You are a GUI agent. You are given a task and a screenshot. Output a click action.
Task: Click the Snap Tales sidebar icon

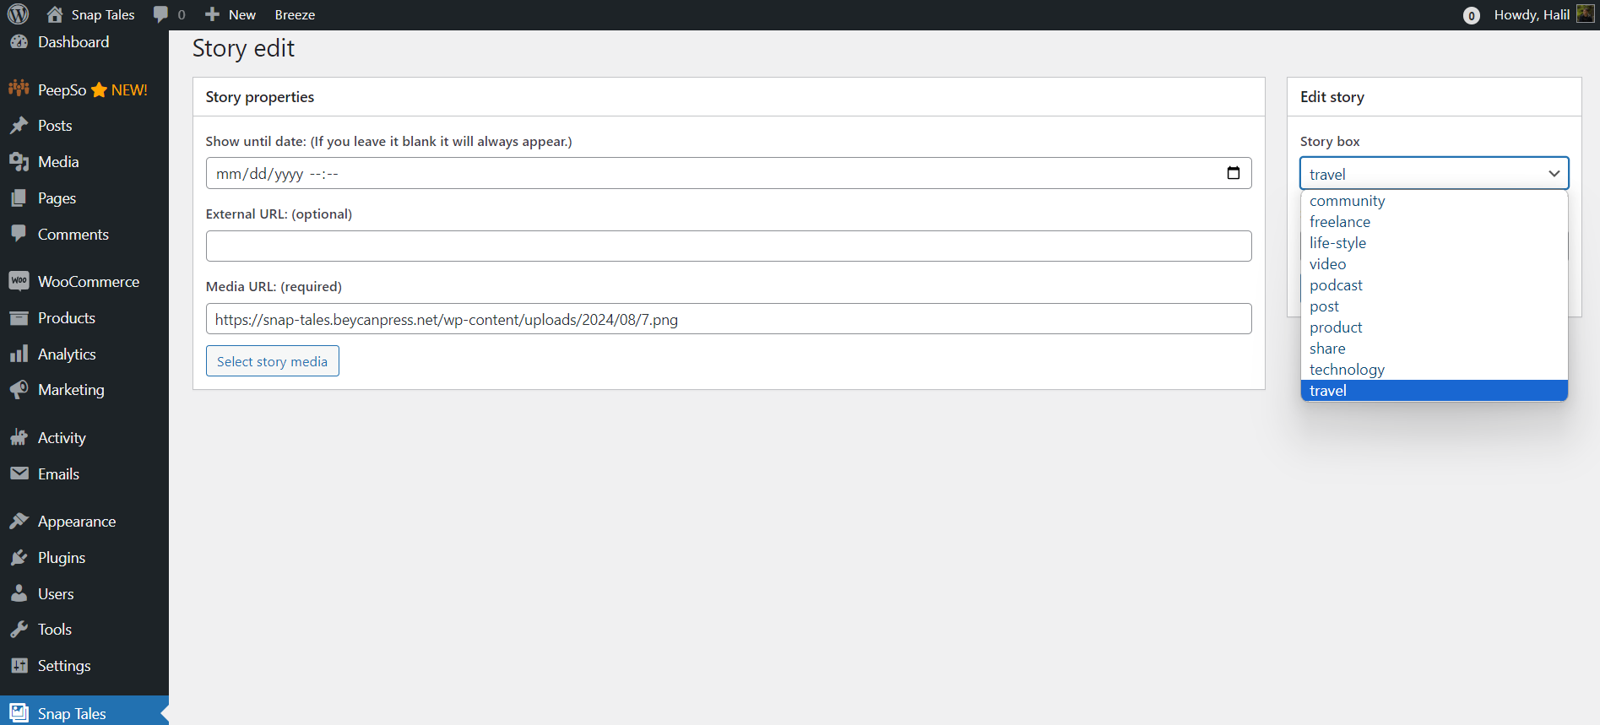pyautogui.click(x=19, y=713)
